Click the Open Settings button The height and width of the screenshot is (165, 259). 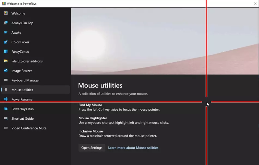tap(92, 148)
